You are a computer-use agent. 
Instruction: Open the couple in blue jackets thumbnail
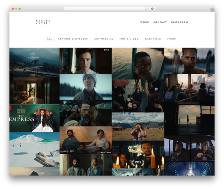coord(86,165)
